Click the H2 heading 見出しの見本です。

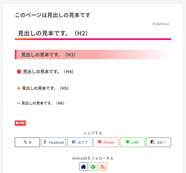pyautogui.click(x=53, y=33)
